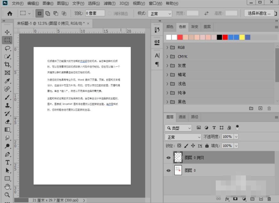Select the Clone Stamp tool
The height and width of the screenshot is (203, 279).
tap(7, 105)
